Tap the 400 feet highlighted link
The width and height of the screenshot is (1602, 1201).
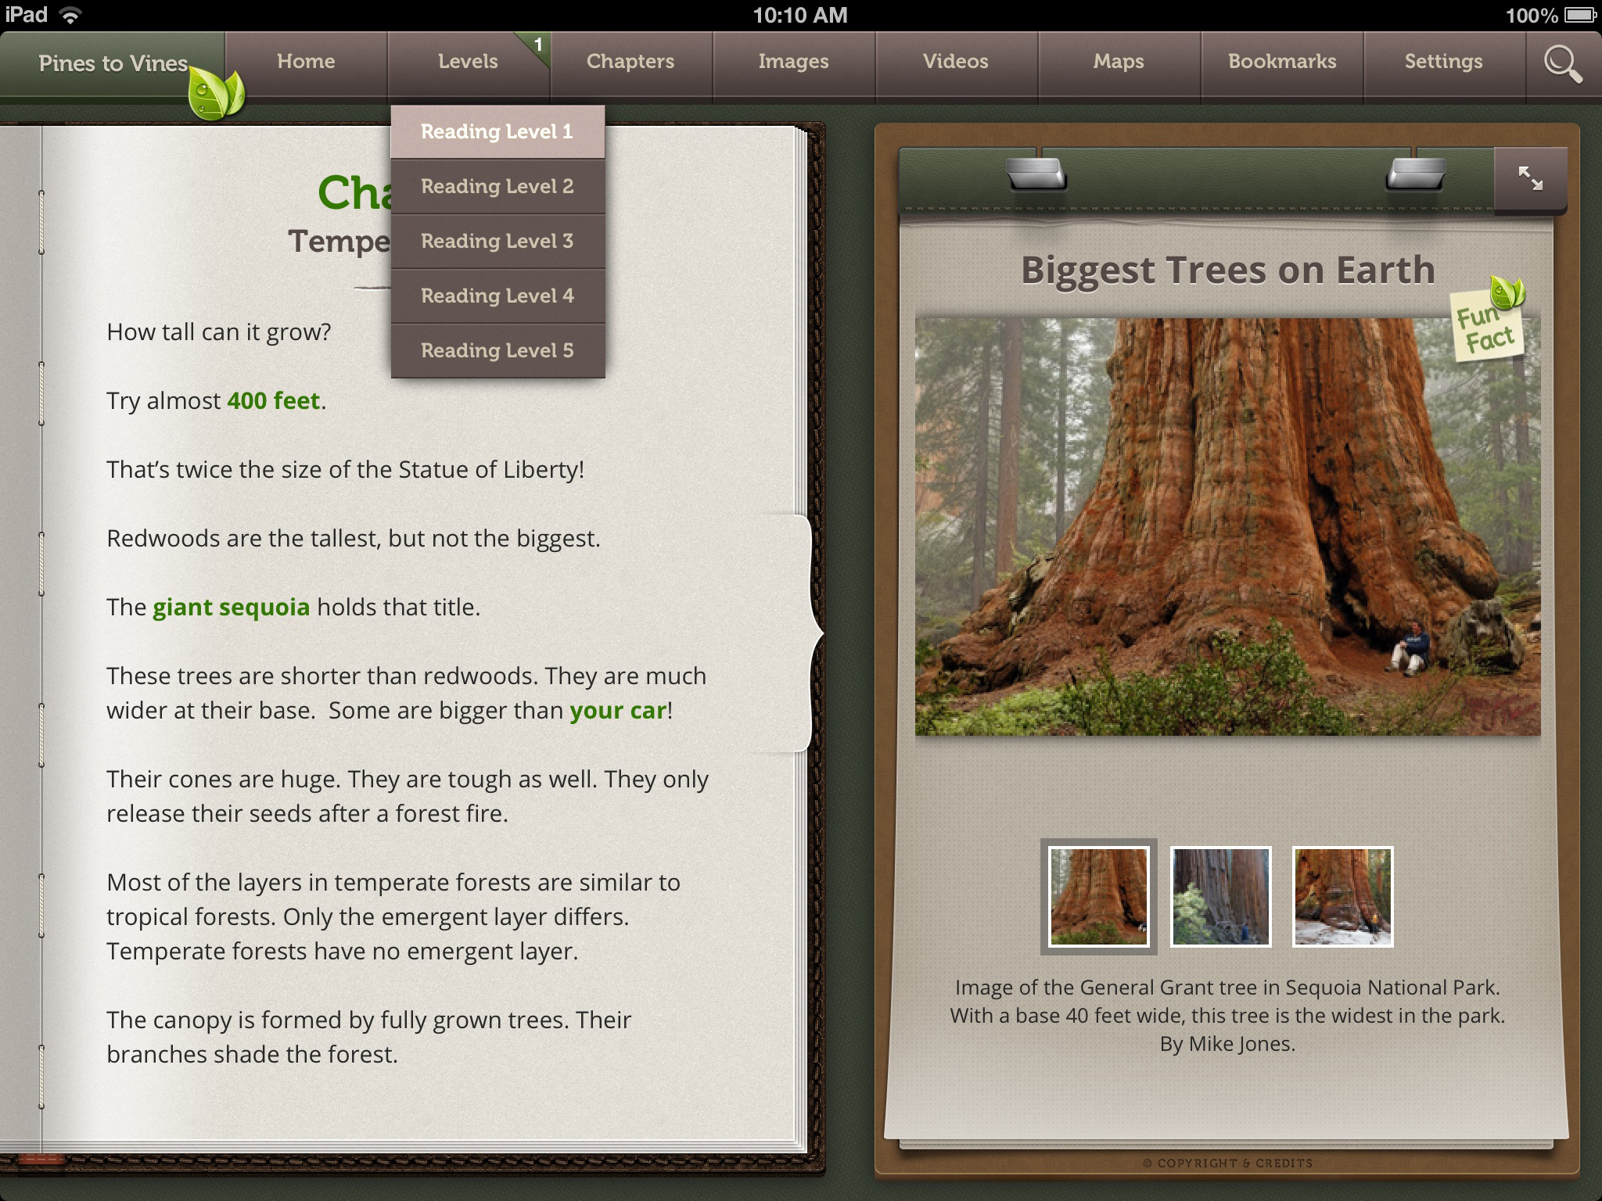(x=273, y=401)
